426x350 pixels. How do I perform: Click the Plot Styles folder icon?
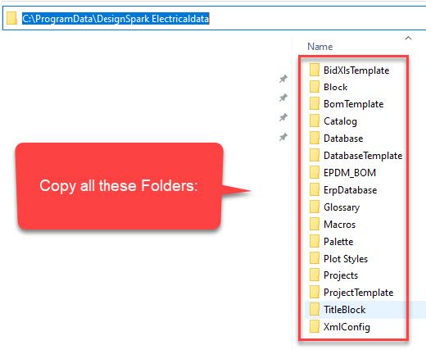315,258
